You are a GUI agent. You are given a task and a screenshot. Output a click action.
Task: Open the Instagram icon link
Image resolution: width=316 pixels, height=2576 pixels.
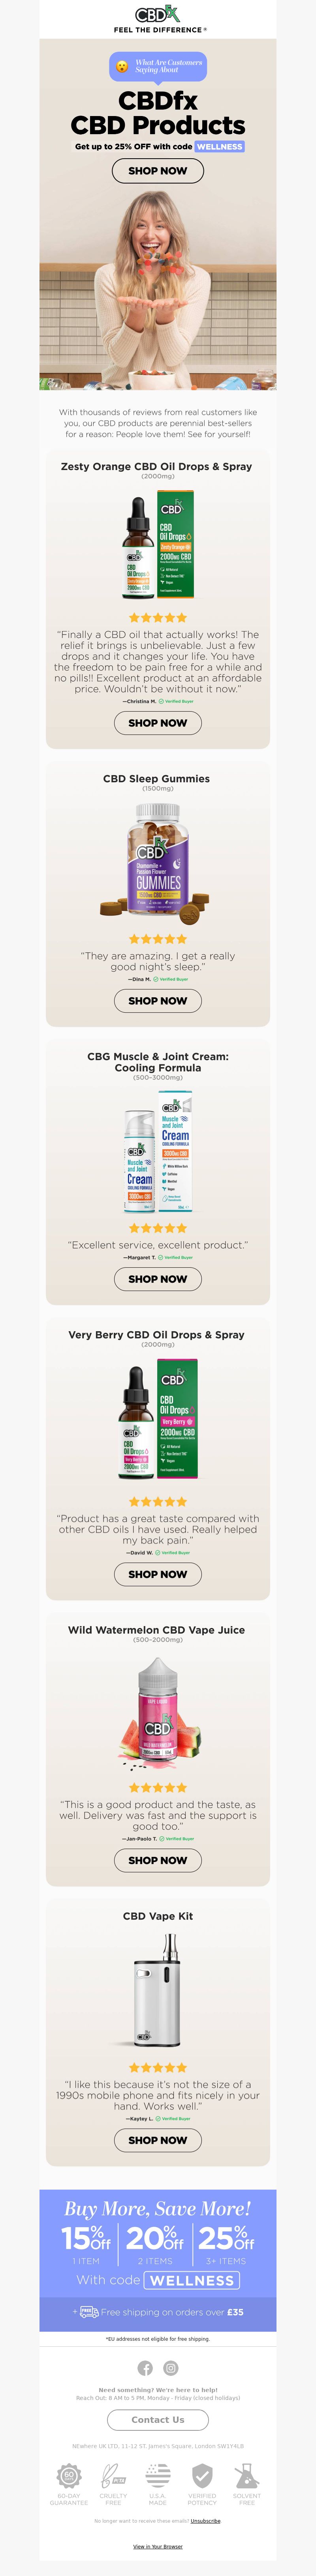click(x=171, y=2368)
